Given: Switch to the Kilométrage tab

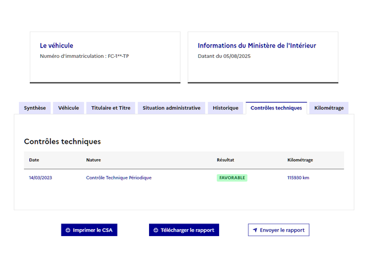Looking at the screenshot, I should pos(329,108).
